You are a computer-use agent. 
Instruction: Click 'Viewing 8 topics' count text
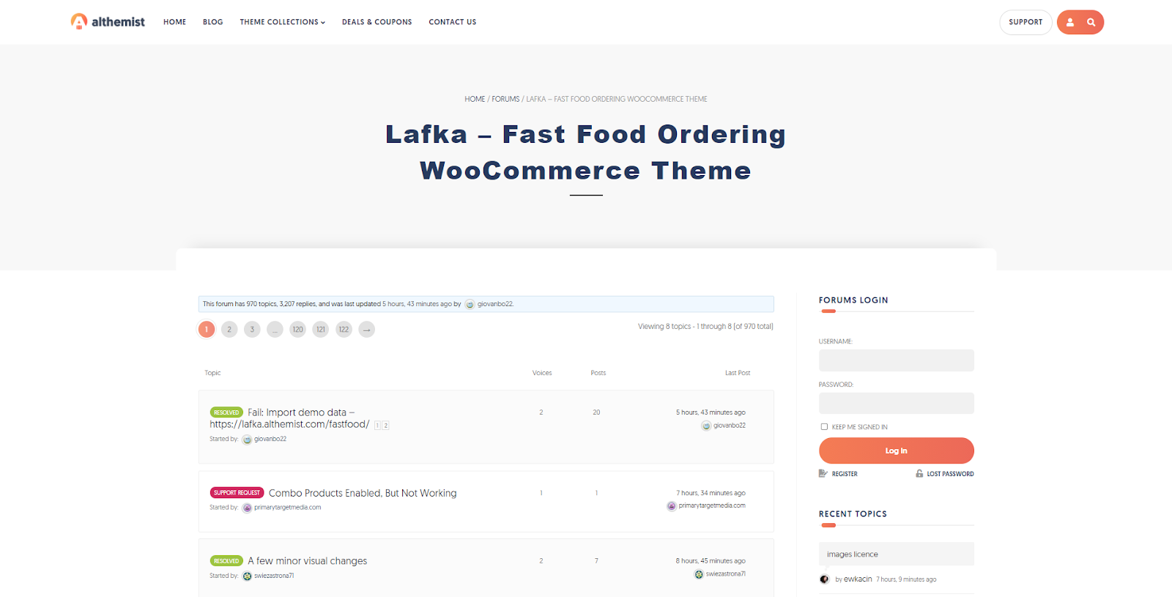705,327
